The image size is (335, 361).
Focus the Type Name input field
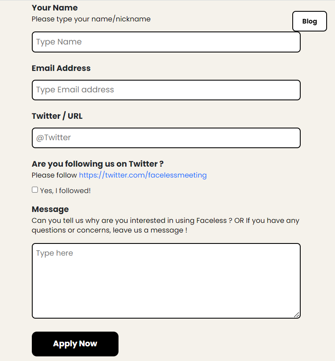point(166,42)
